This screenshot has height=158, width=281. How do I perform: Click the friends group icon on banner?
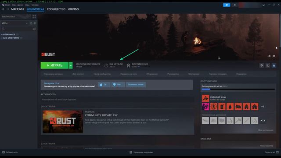pos(274,56)
